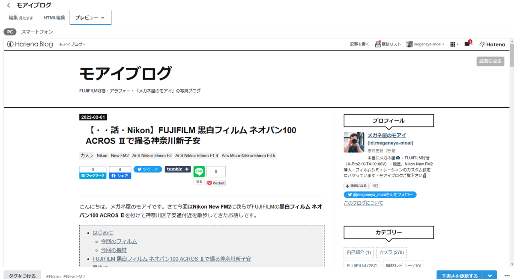Click the Facebook シェア button
The image size is (514, 279).
click(120, 176)
